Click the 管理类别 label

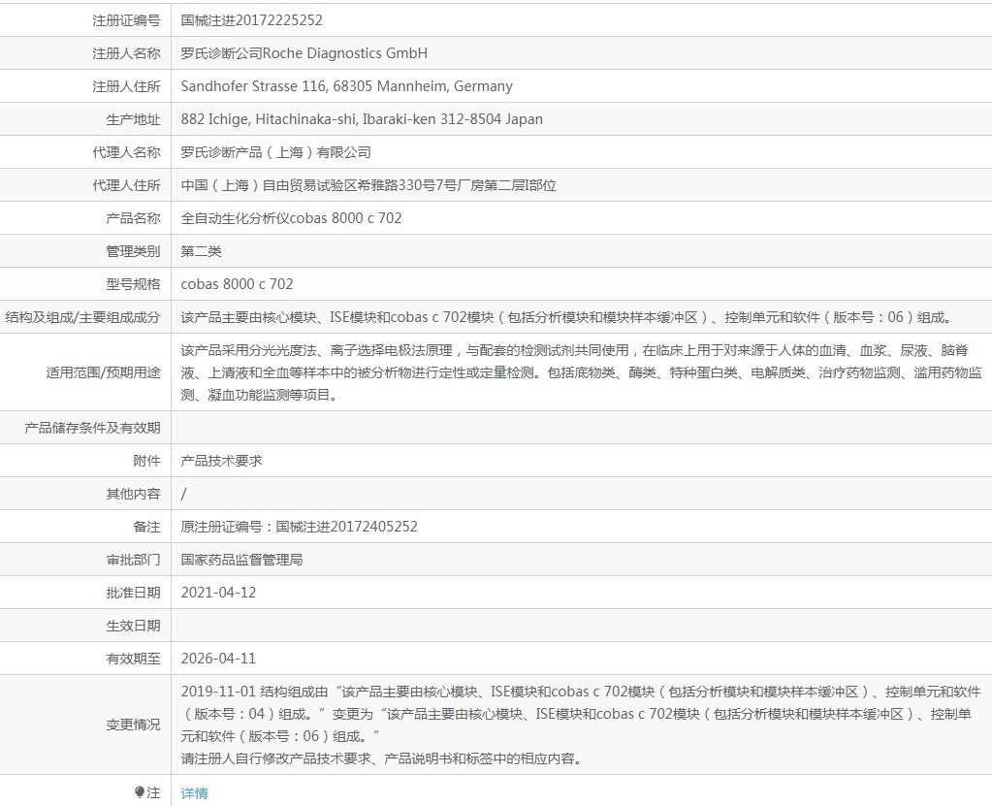[x=134, y=251]
